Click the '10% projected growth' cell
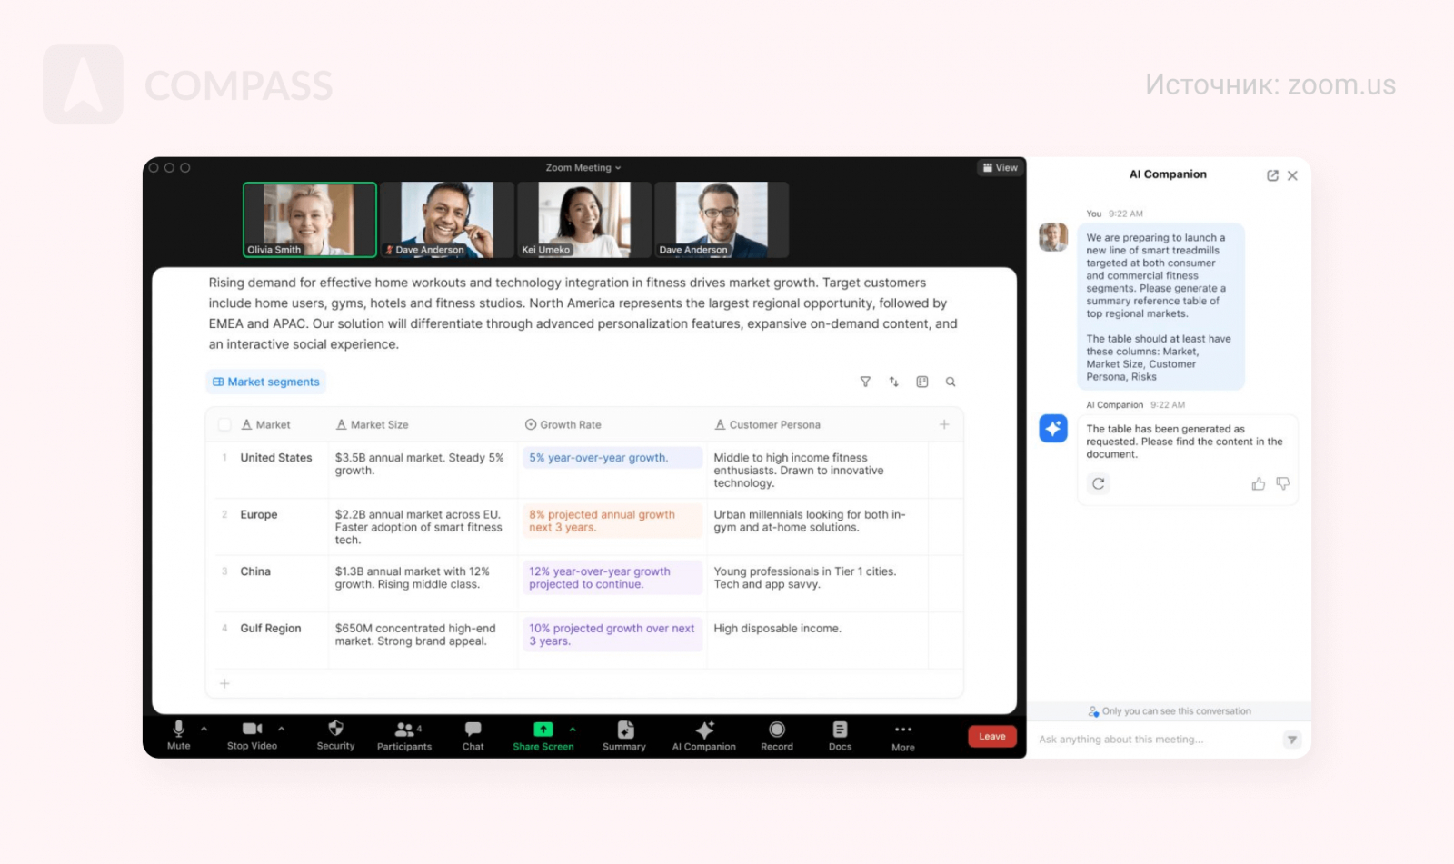 [x=612, y=634]
